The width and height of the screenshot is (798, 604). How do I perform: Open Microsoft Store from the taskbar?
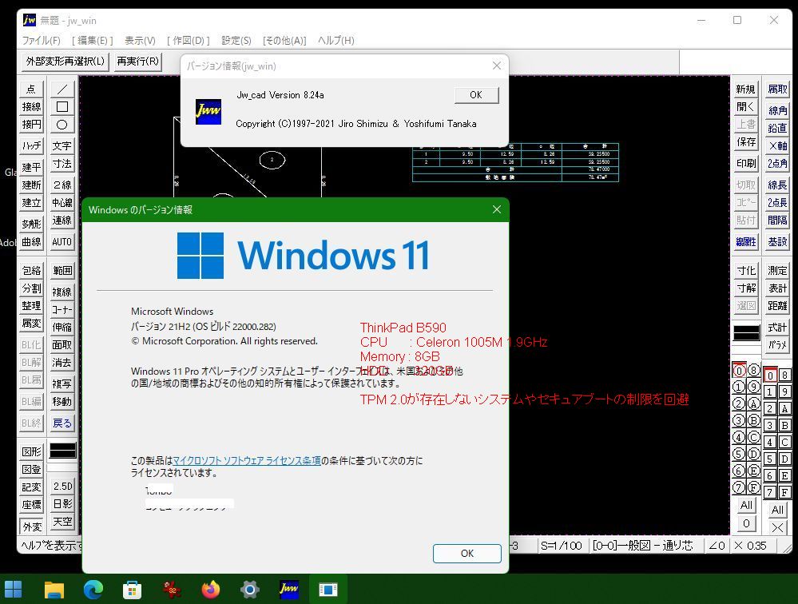[133, 590]
